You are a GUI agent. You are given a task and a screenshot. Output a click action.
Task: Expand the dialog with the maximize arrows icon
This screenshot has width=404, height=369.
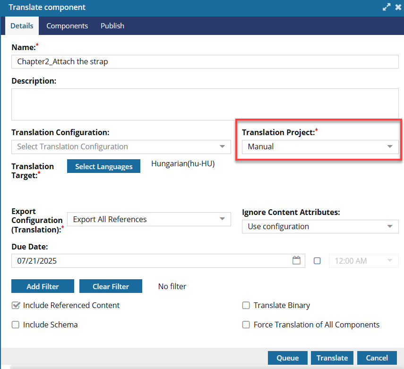pyautogui.click(x=386, y=7)
